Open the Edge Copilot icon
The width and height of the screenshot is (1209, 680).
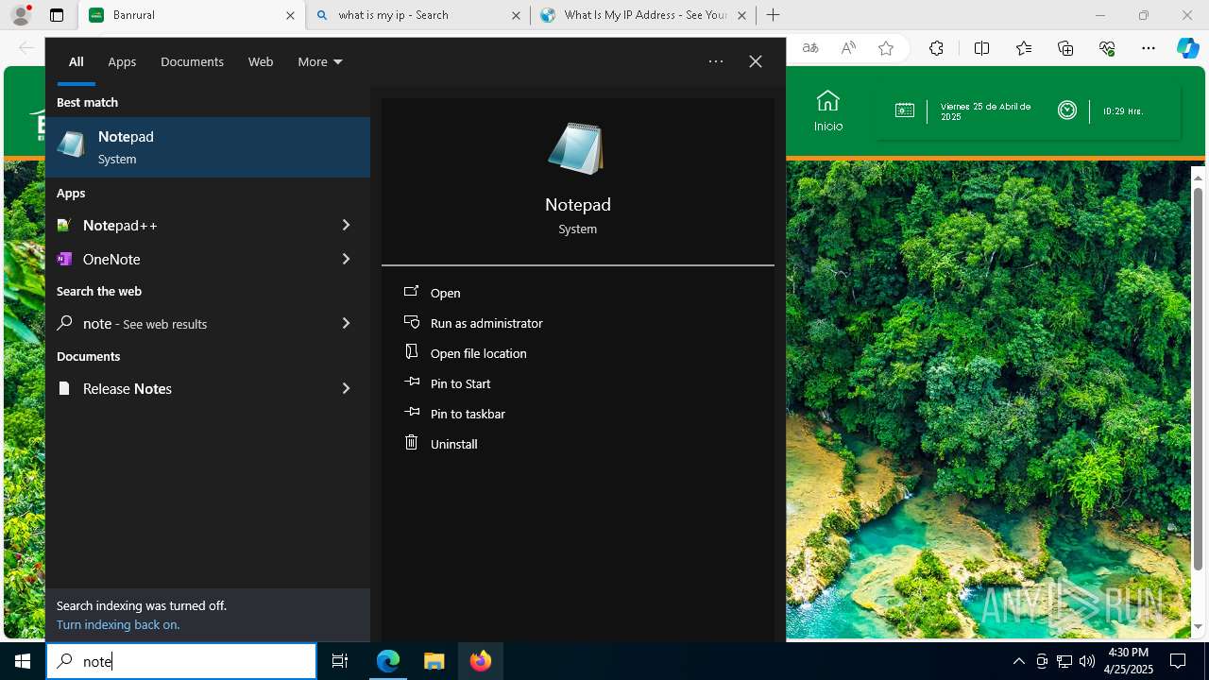tap(1187, 48)
